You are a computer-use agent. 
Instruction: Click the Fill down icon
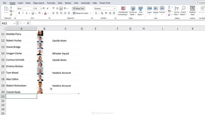[x=169, y=11]
